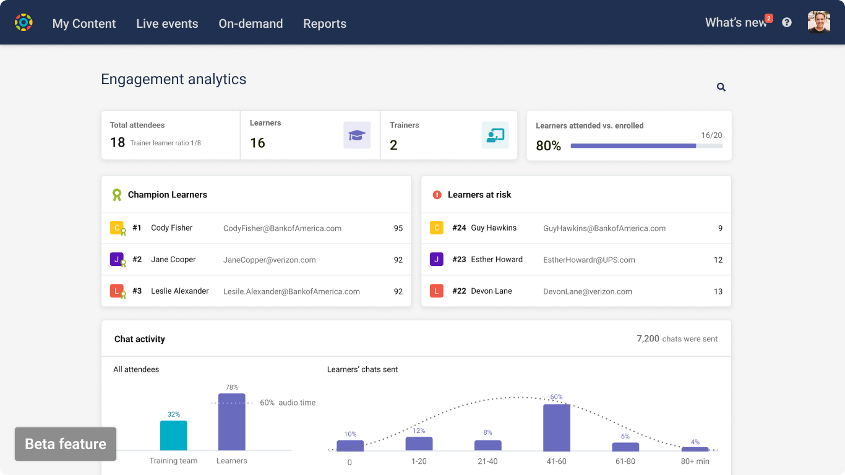Viewport: 845px width, 475px height.
Task: Select the name Esther Howard
Action: coord(497,259)
